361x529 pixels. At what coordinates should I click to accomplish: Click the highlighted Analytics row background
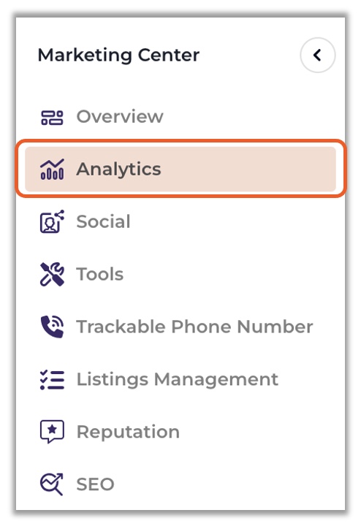(180, 169)
